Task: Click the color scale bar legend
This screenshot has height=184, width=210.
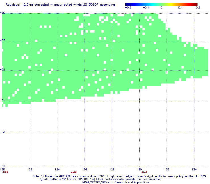Action: click(x=161, y=4)
